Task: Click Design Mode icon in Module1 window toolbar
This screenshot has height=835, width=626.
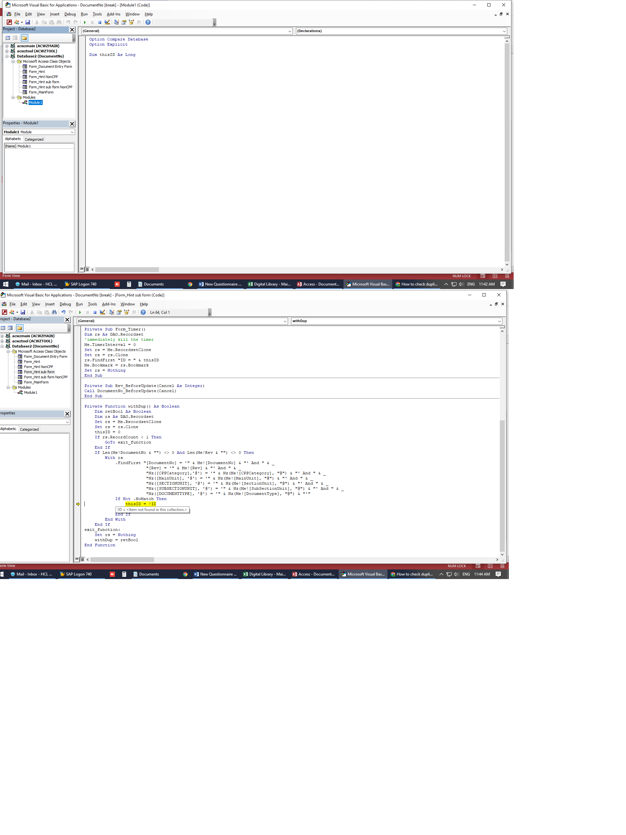Action: (107, 22)
